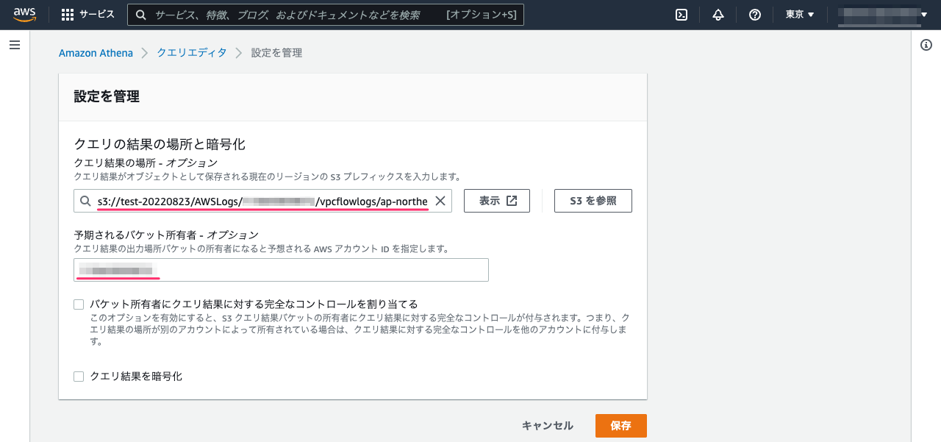Enable クエリ結果を暗号化 checkbox
Screen dimensions: 941x442
(79, 377)
